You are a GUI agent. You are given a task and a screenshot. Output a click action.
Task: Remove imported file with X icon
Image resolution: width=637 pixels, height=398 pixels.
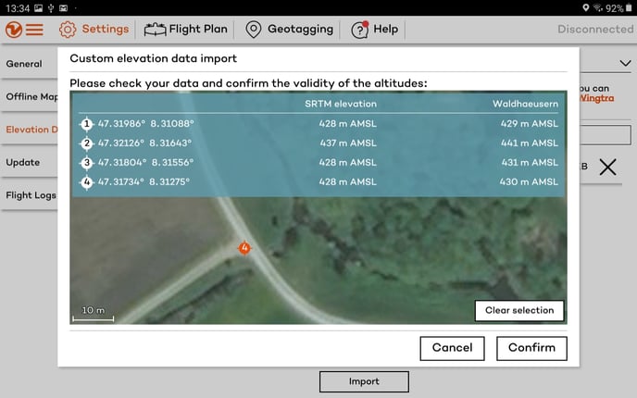pos(607,167)
